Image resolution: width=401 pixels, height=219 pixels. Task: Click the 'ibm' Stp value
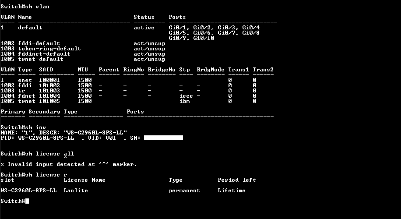(x=184, y=101)
